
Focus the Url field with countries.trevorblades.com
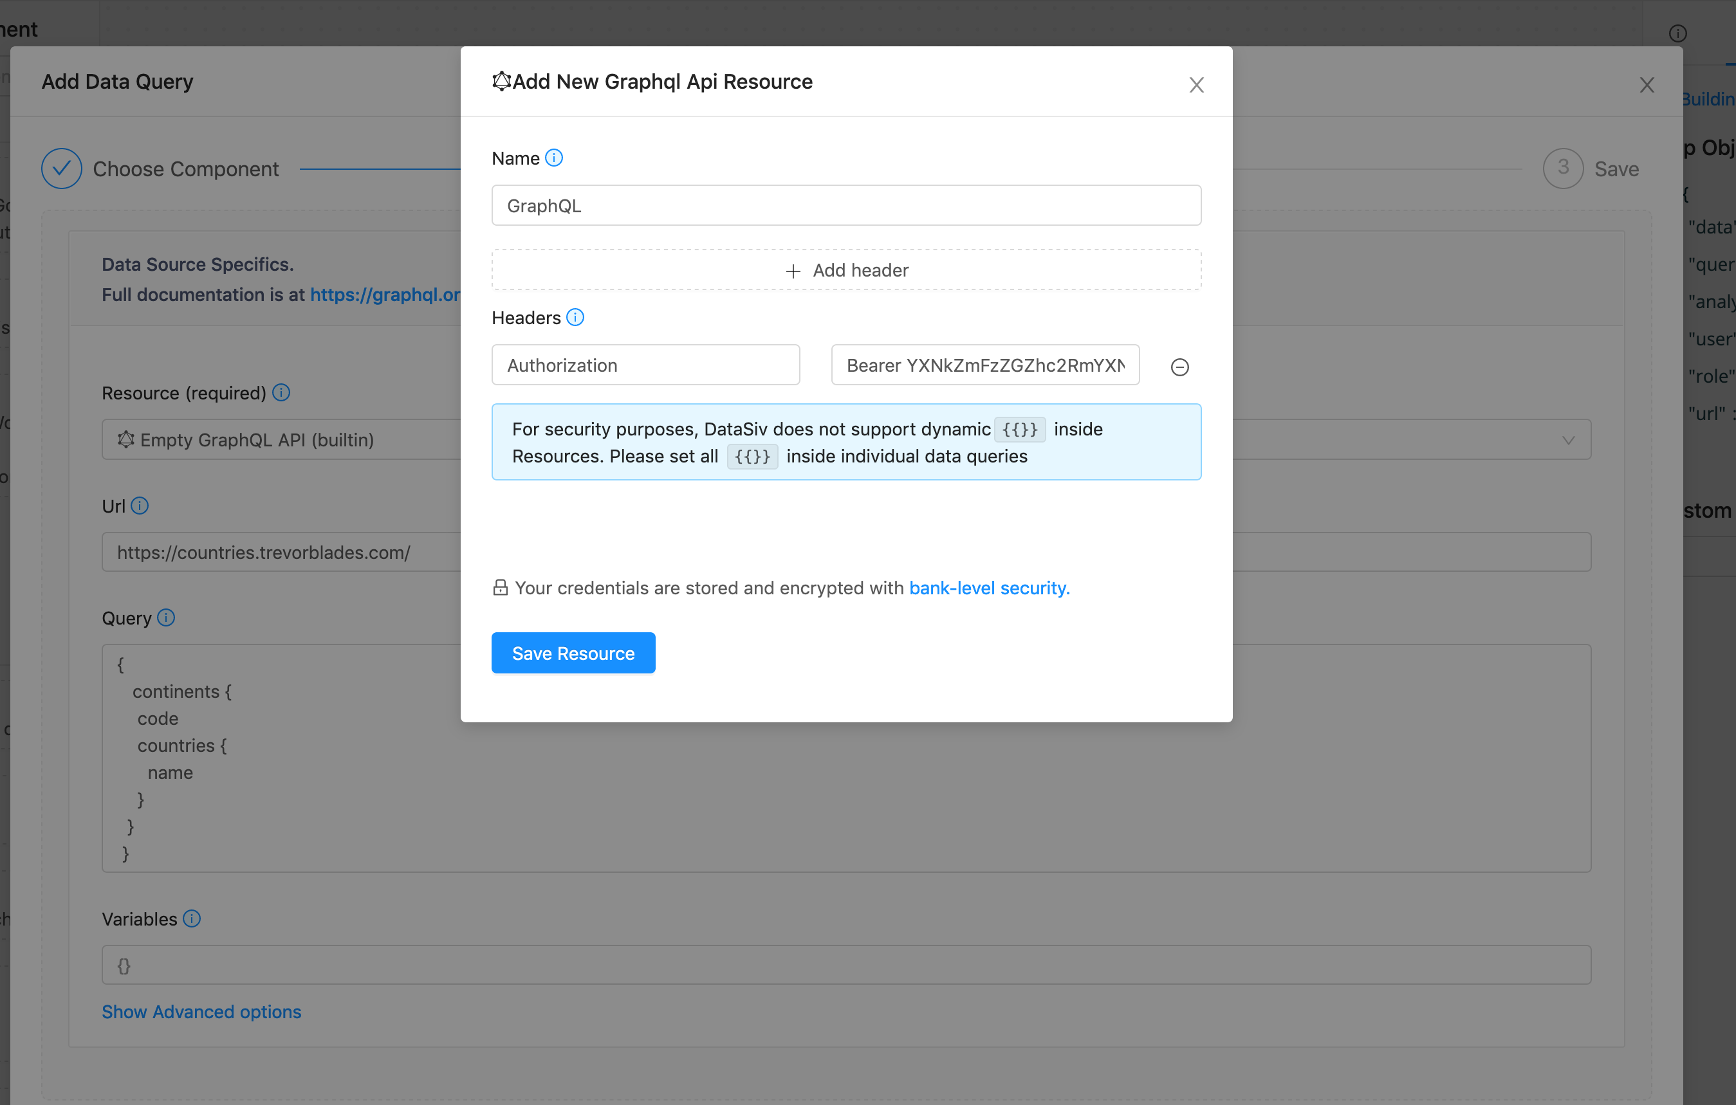[x=846, y=552]
